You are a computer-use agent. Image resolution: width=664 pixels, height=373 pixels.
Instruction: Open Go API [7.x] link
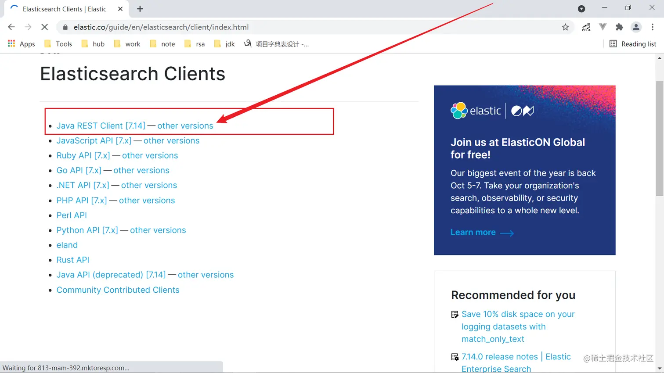[x=79, y=170]
